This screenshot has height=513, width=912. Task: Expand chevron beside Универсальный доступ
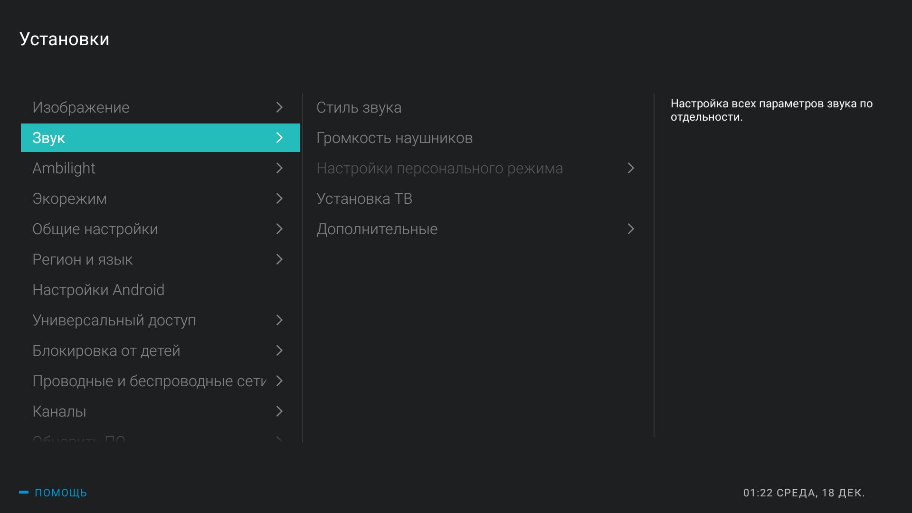(x=279, y=320)
